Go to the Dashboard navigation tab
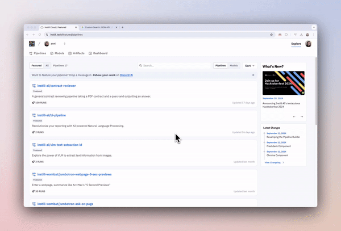341x231 pixels. [98, 53]
